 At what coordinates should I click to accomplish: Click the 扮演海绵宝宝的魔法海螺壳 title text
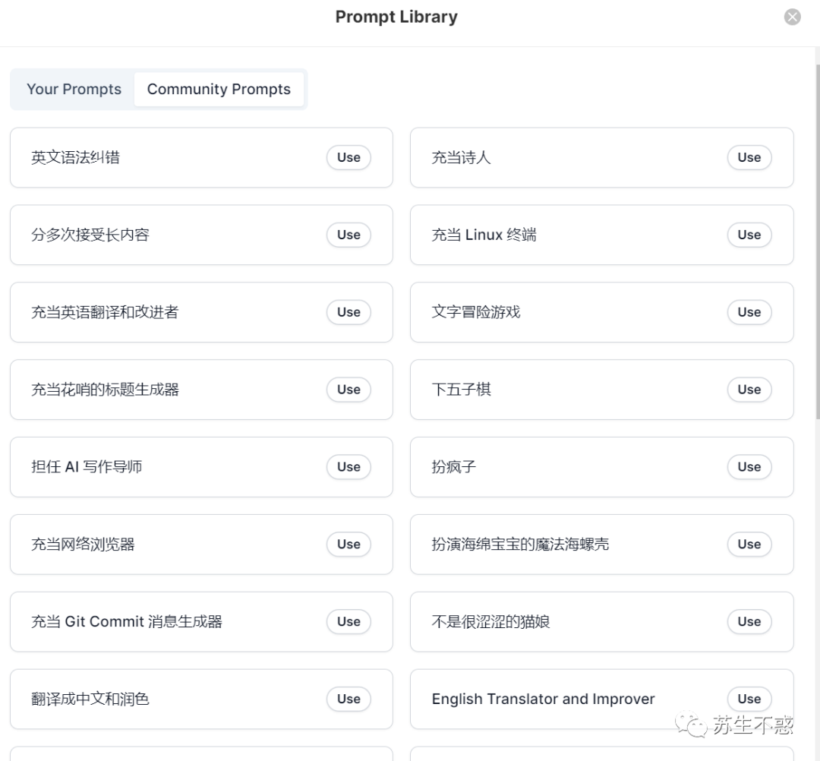pos(520,545)
